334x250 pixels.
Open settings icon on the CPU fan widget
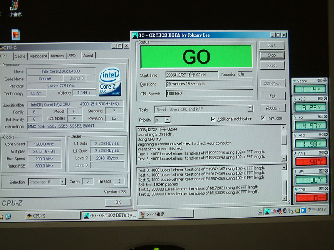321,189
